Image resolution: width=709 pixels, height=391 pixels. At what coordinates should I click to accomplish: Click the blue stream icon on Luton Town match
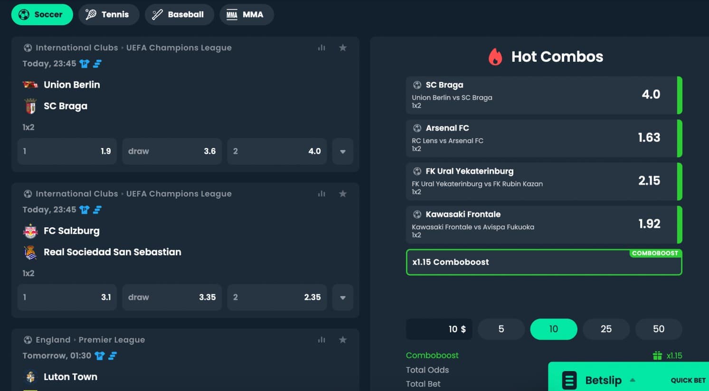pos(113,356)
